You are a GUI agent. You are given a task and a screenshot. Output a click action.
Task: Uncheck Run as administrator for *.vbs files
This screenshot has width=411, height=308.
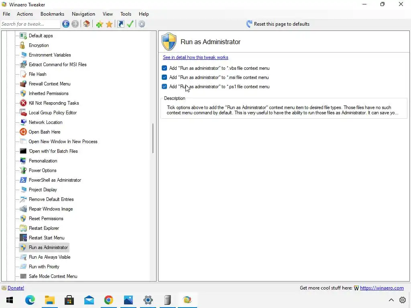pos(164,68)
